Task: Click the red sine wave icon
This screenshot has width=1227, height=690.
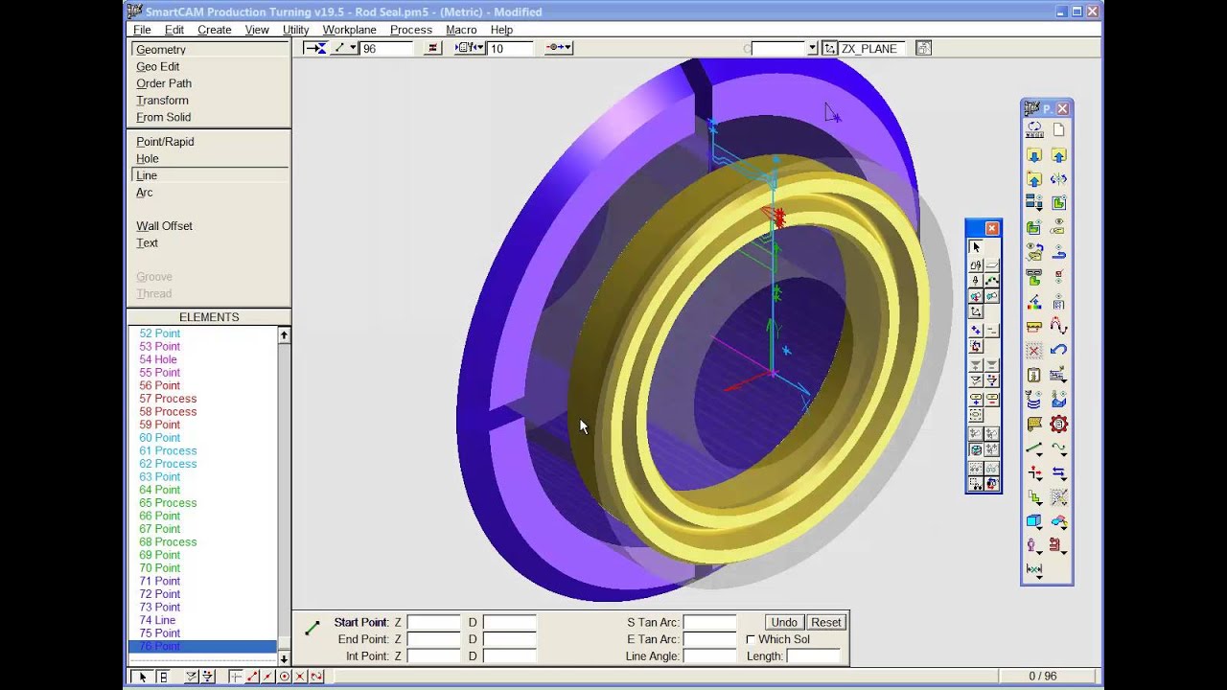Action: click(1059, 326)
